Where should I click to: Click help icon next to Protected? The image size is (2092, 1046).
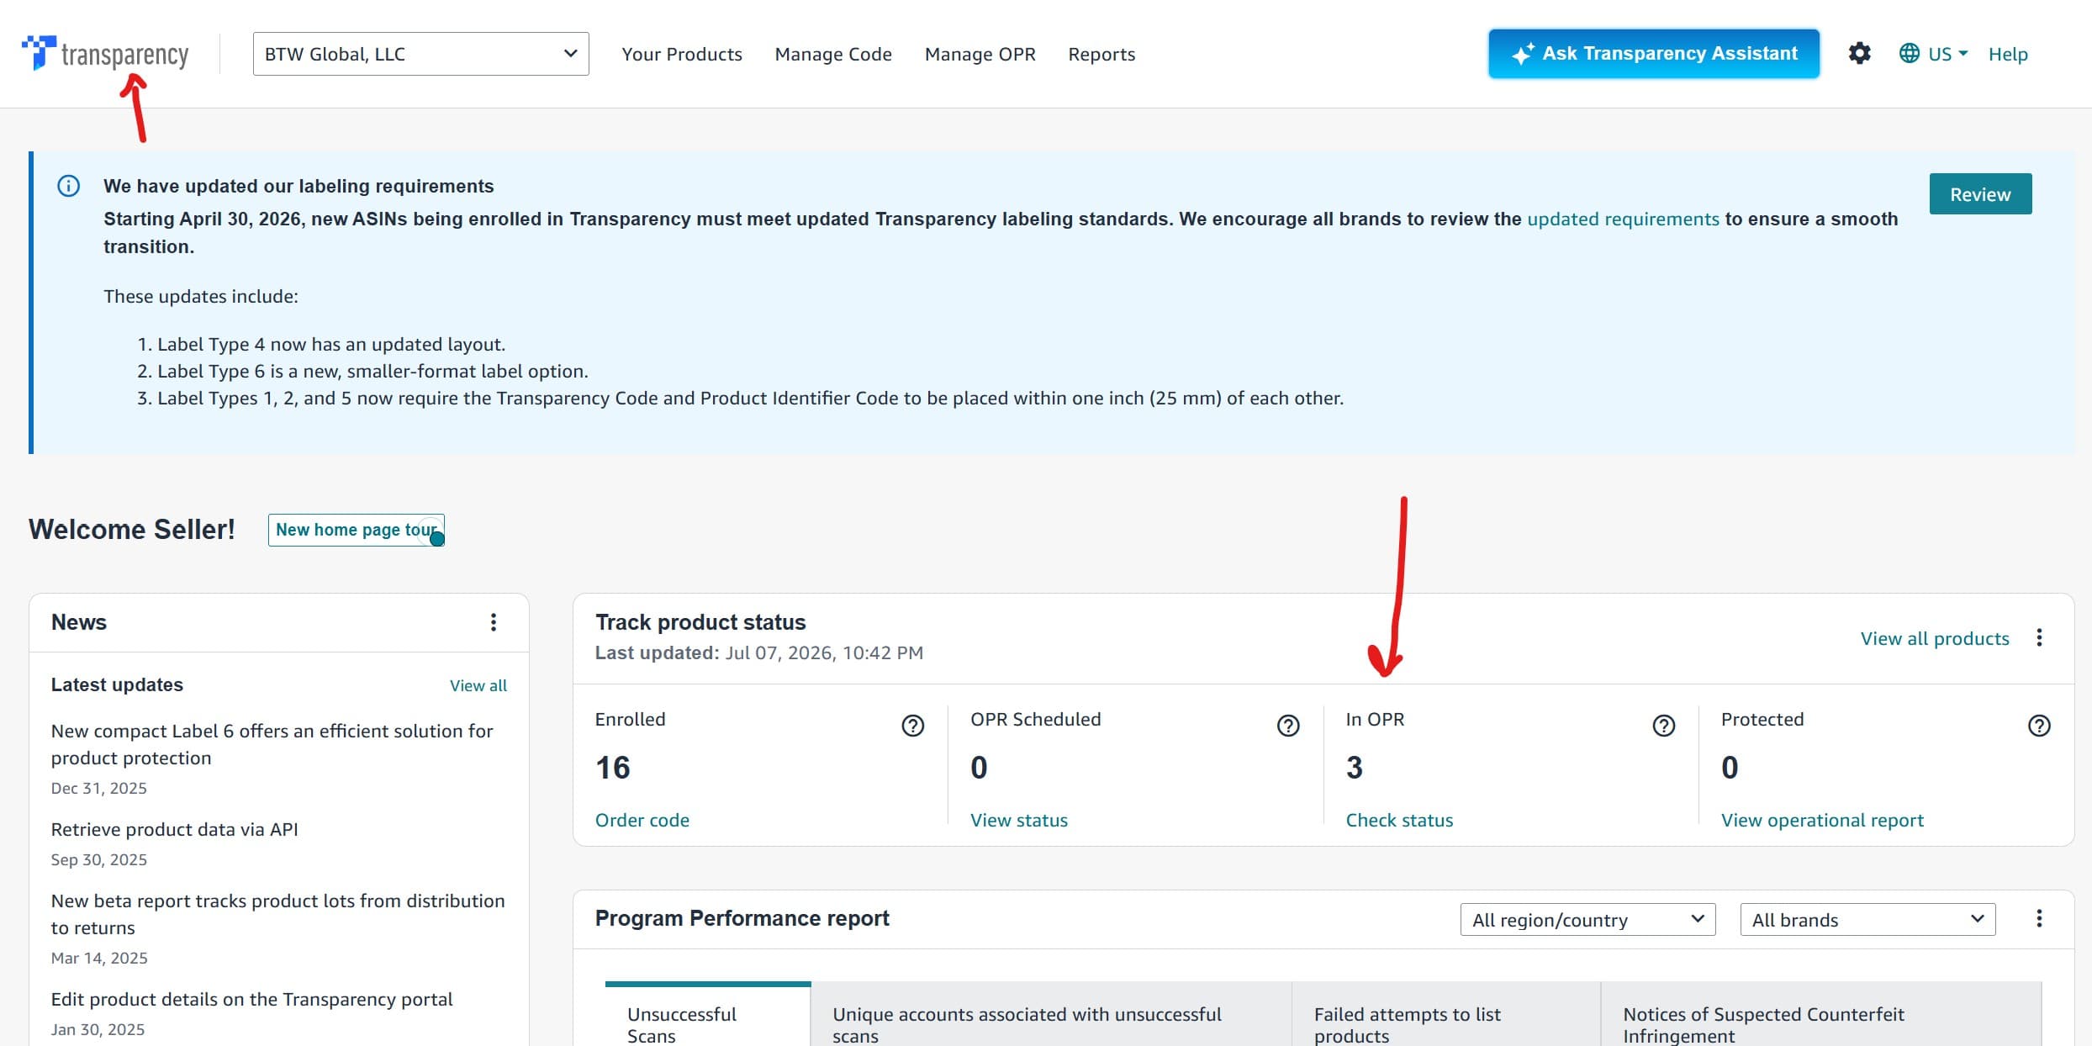pos(2039,726)
